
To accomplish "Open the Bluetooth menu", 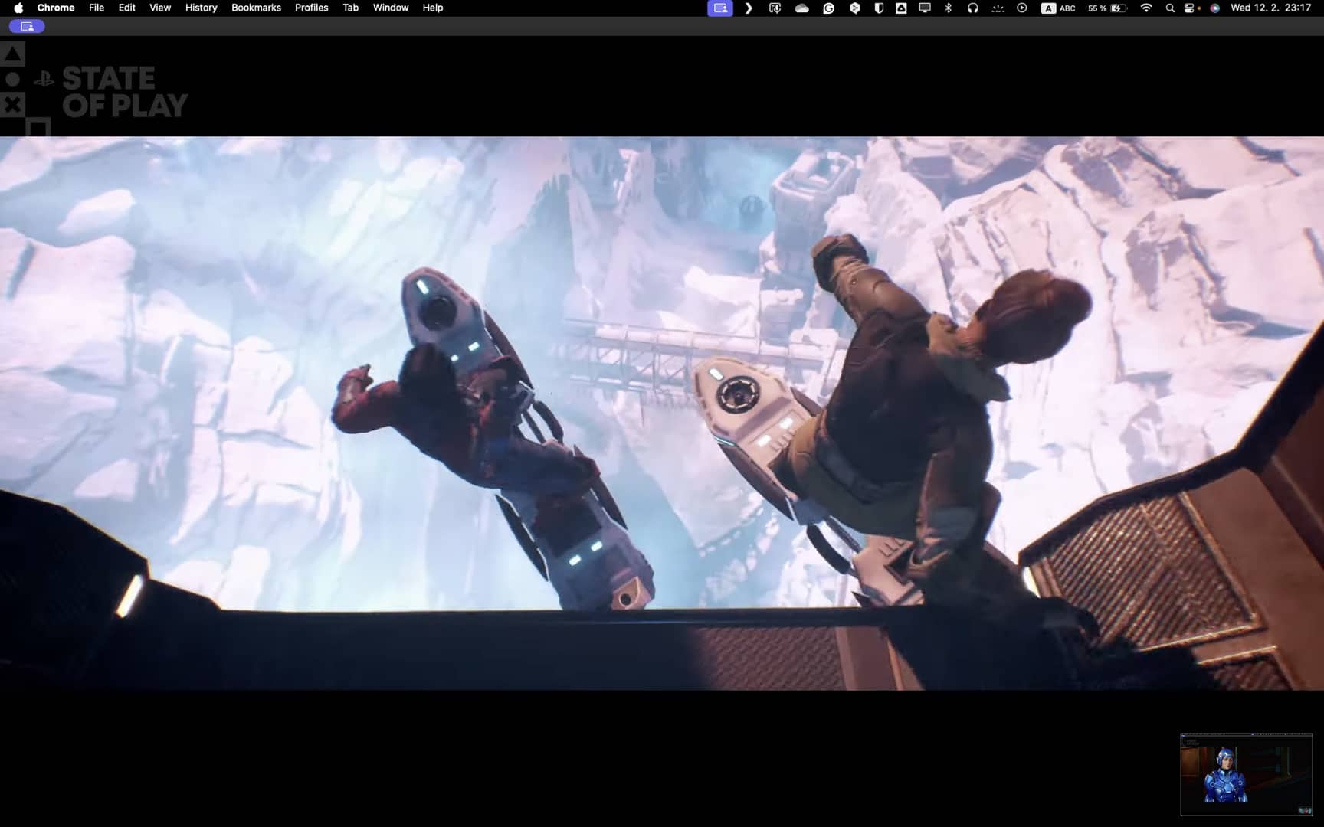I will point(949,8).
